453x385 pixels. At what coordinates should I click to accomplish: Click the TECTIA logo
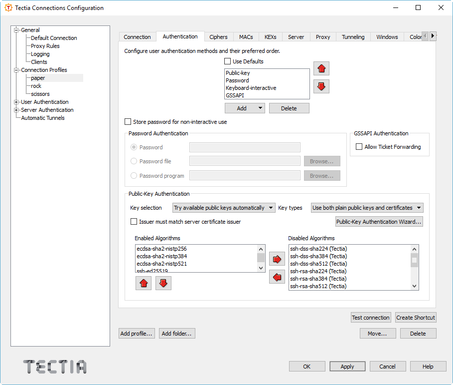pos(54,366)
